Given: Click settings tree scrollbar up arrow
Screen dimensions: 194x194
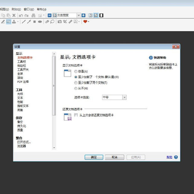Looking at the screenshot, I should pos(54,53).
